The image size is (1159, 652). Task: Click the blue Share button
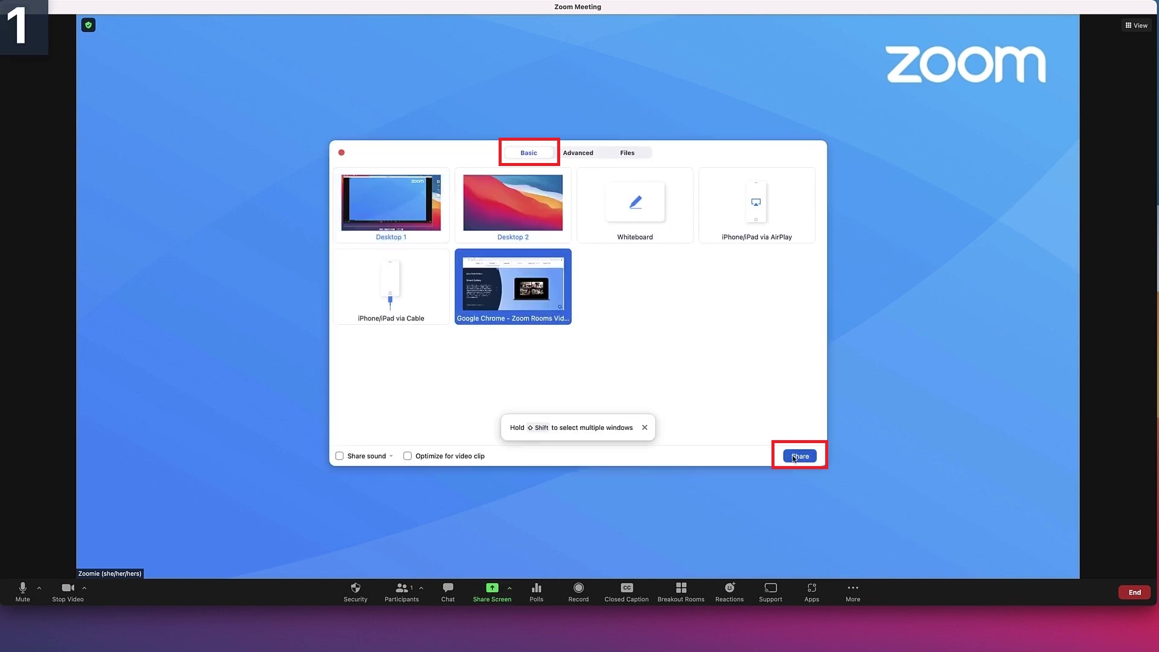click(x=800, y=456)
